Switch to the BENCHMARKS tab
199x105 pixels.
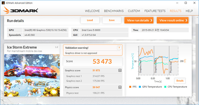(x=114, y=11)
